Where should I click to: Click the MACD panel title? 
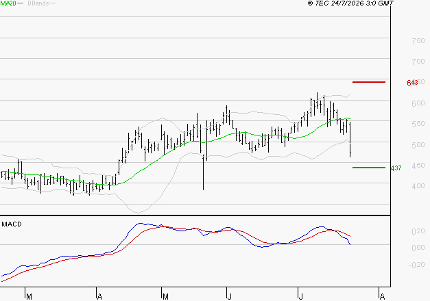[x=12, y=224]
